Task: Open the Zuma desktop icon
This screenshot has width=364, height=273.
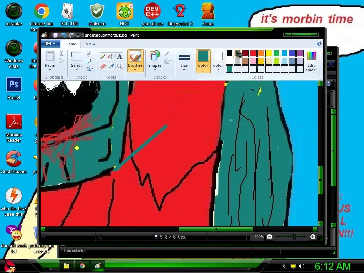Action: 208,14
